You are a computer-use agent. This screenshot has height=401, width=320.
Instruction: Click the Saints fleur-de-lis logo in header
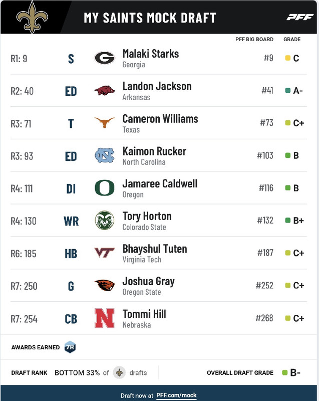click(x=32, y=17)
